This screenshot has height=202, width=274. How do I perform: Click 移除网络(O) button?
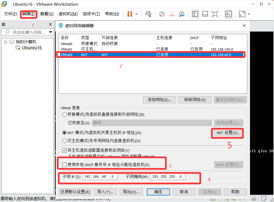click(195, 100)
